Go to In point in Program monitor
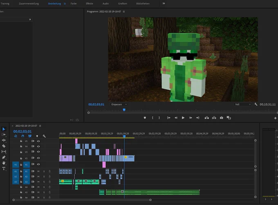 coord(168,118)
